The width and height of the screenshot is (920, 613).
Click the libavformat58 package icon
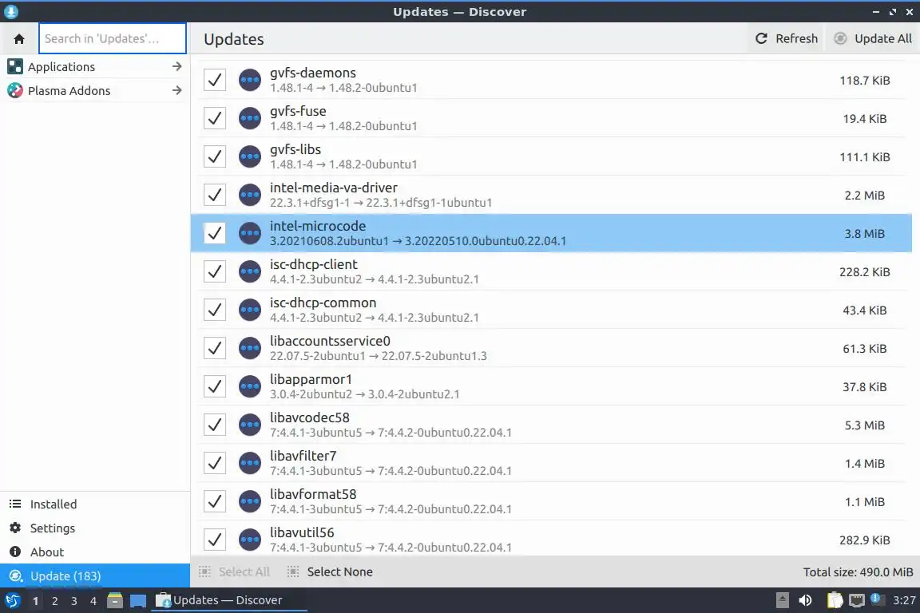click(250, 501)
